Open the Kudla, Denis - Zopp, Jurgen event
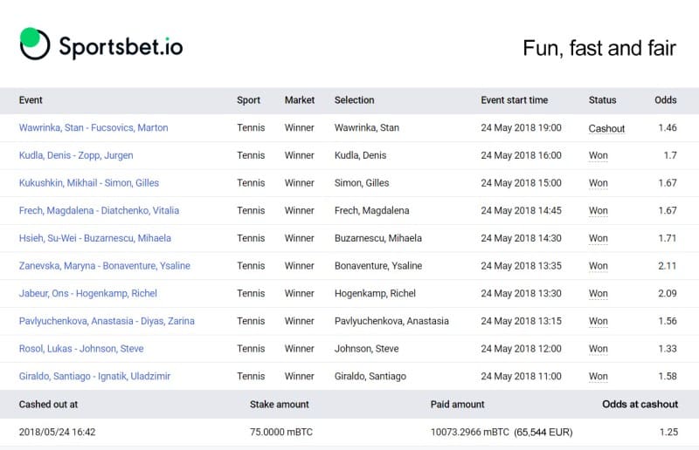The height and width of the screenshot is (450, 699). pos(76,155)
